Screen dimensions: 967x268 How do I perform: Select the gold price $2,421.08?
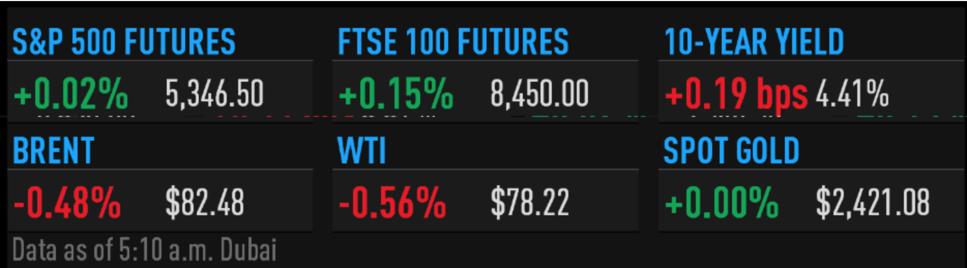pyautogui.click(x=873, y=202)
